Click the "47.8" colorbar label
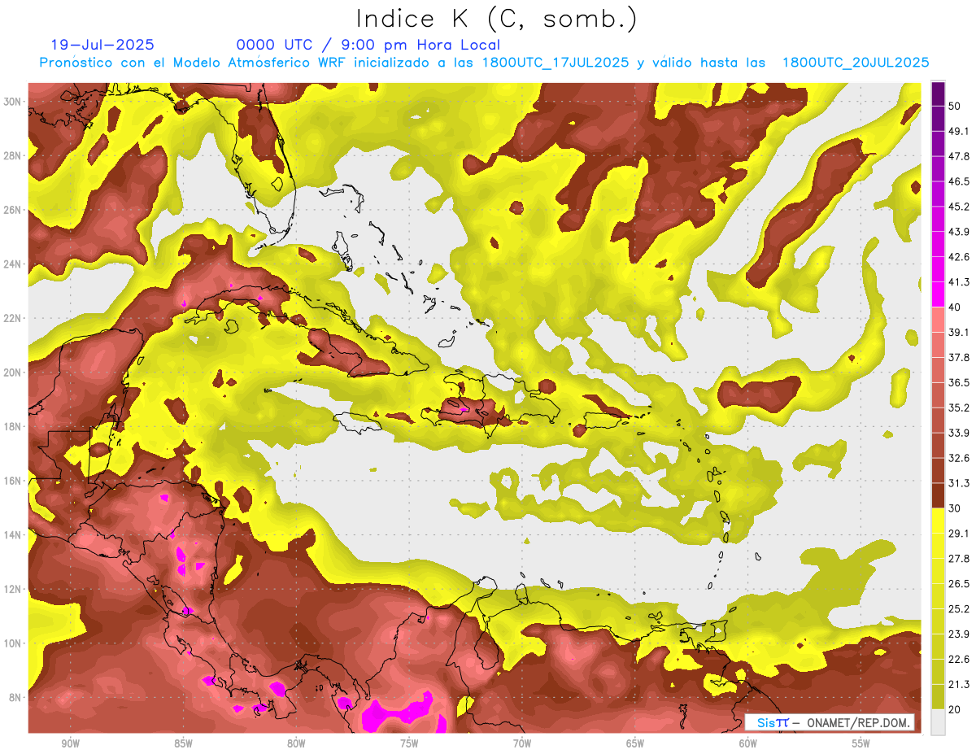The height and width of the screenshot is (754, 976). 959,157
